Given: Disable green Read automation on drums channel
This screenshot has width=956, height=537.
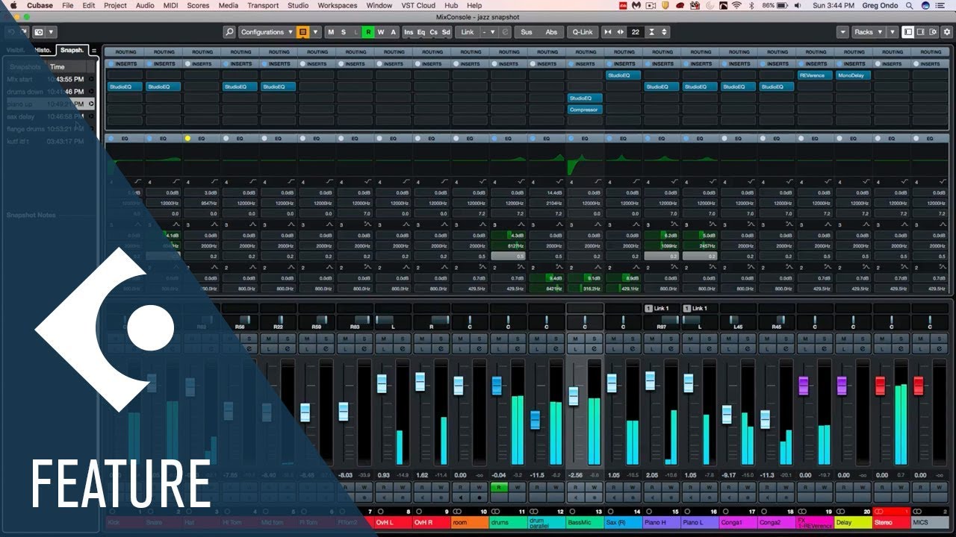Looking at the screenshot, I should tap(498, 487).
